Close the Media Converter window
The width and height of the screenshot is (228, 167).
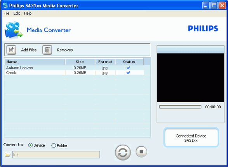pyautogui.click(x=222, y=5)
